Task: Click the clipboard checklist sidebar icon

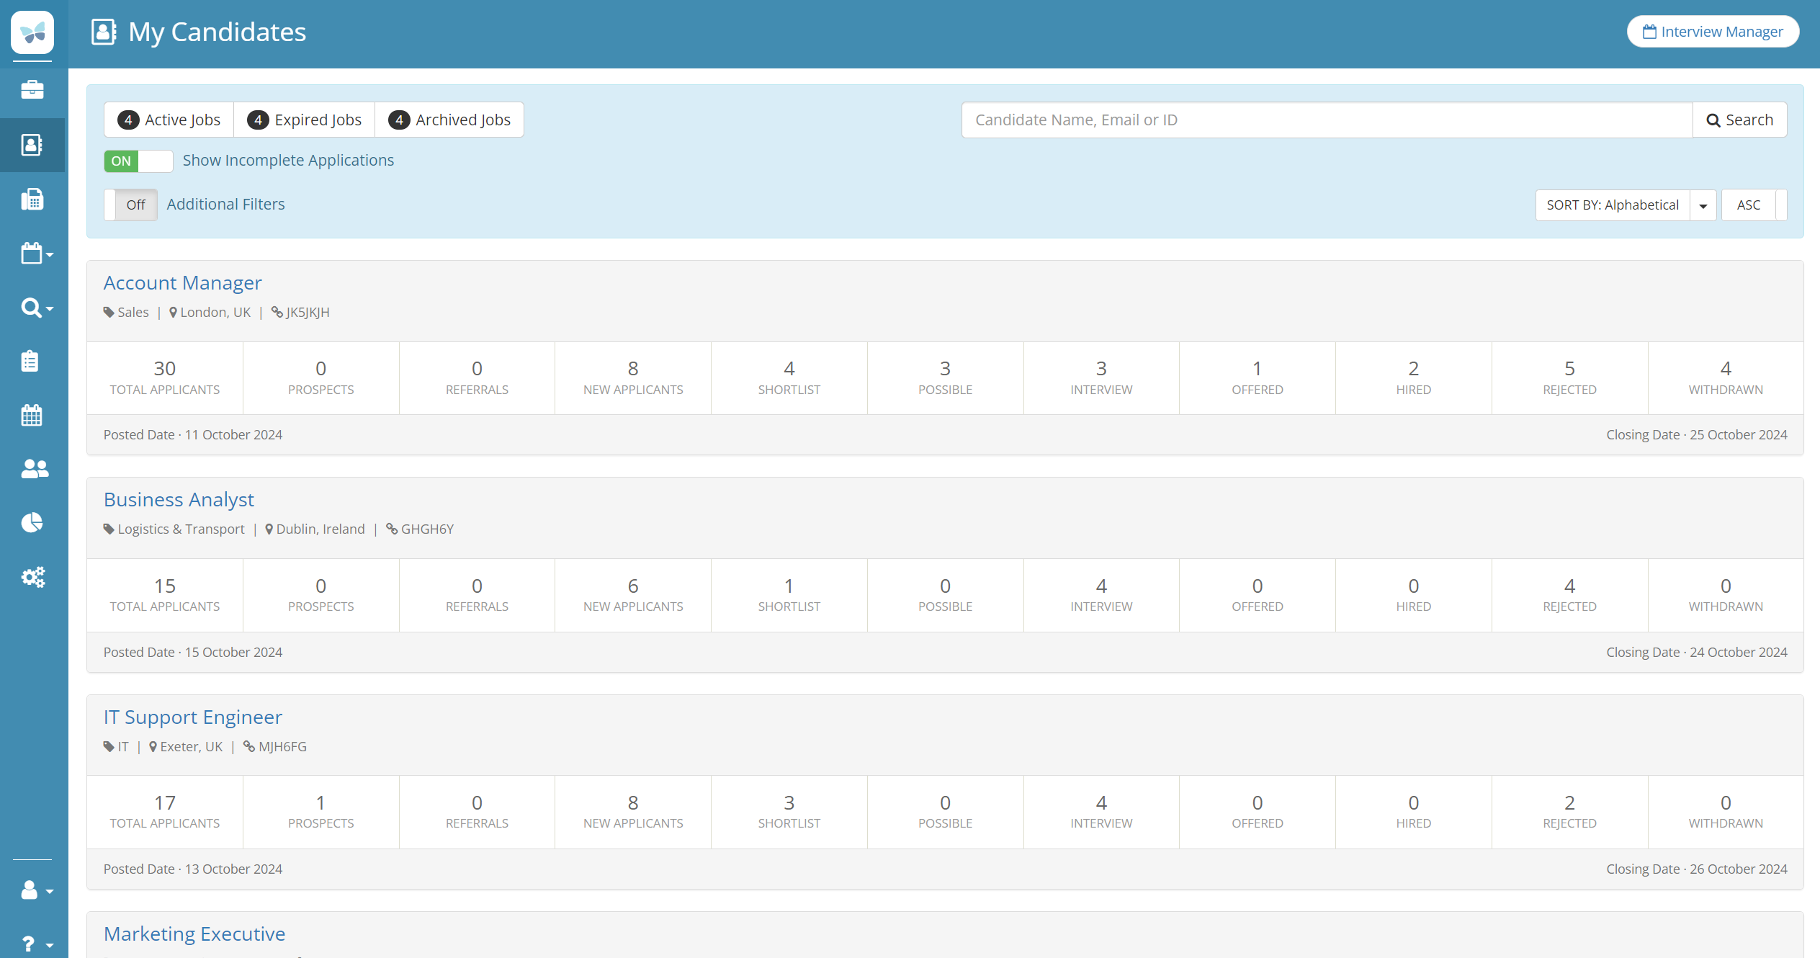Action: (30, 361)
